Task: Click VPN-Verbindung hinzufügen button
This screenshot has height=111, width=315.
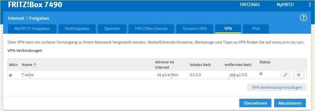Action: point(277,87)
